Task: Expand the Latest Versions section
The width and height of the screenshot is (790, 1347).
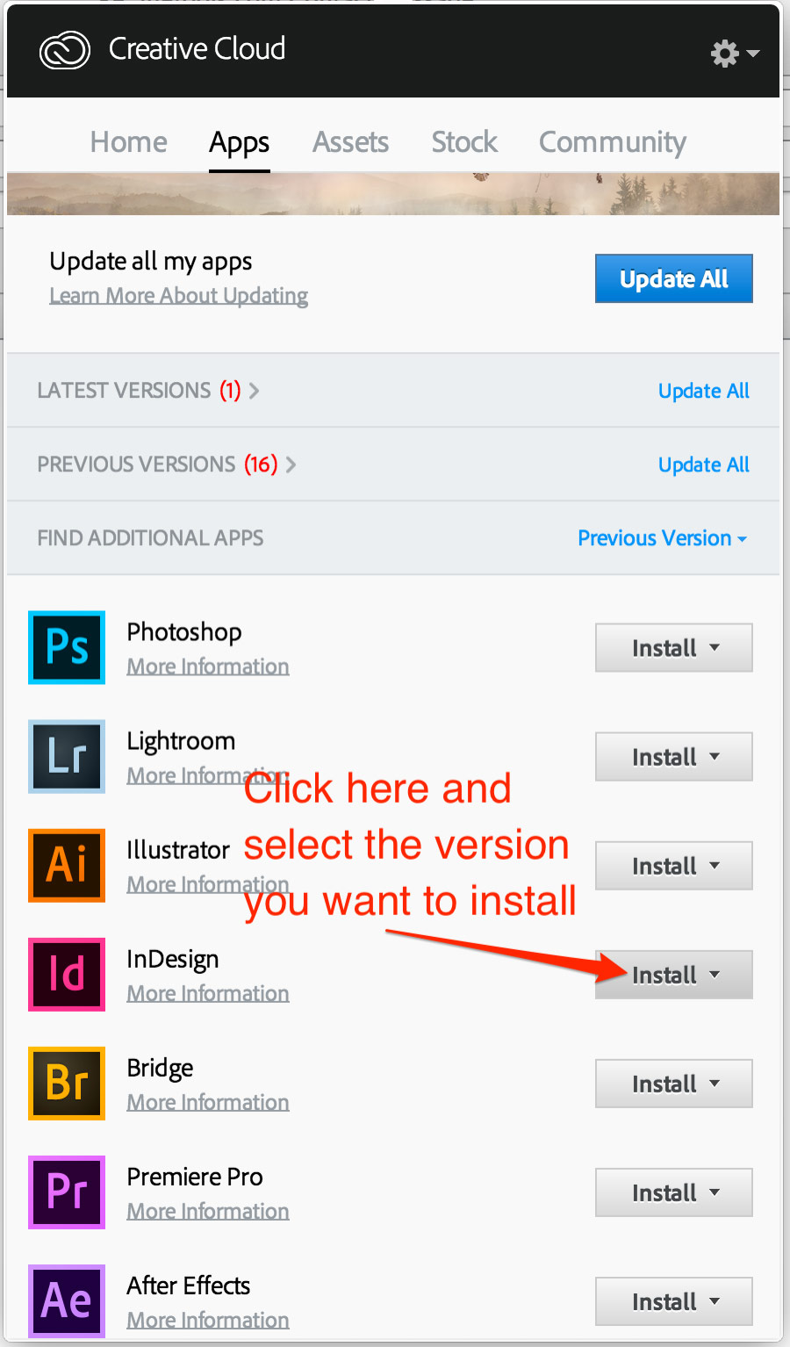Action: [148, 391]
